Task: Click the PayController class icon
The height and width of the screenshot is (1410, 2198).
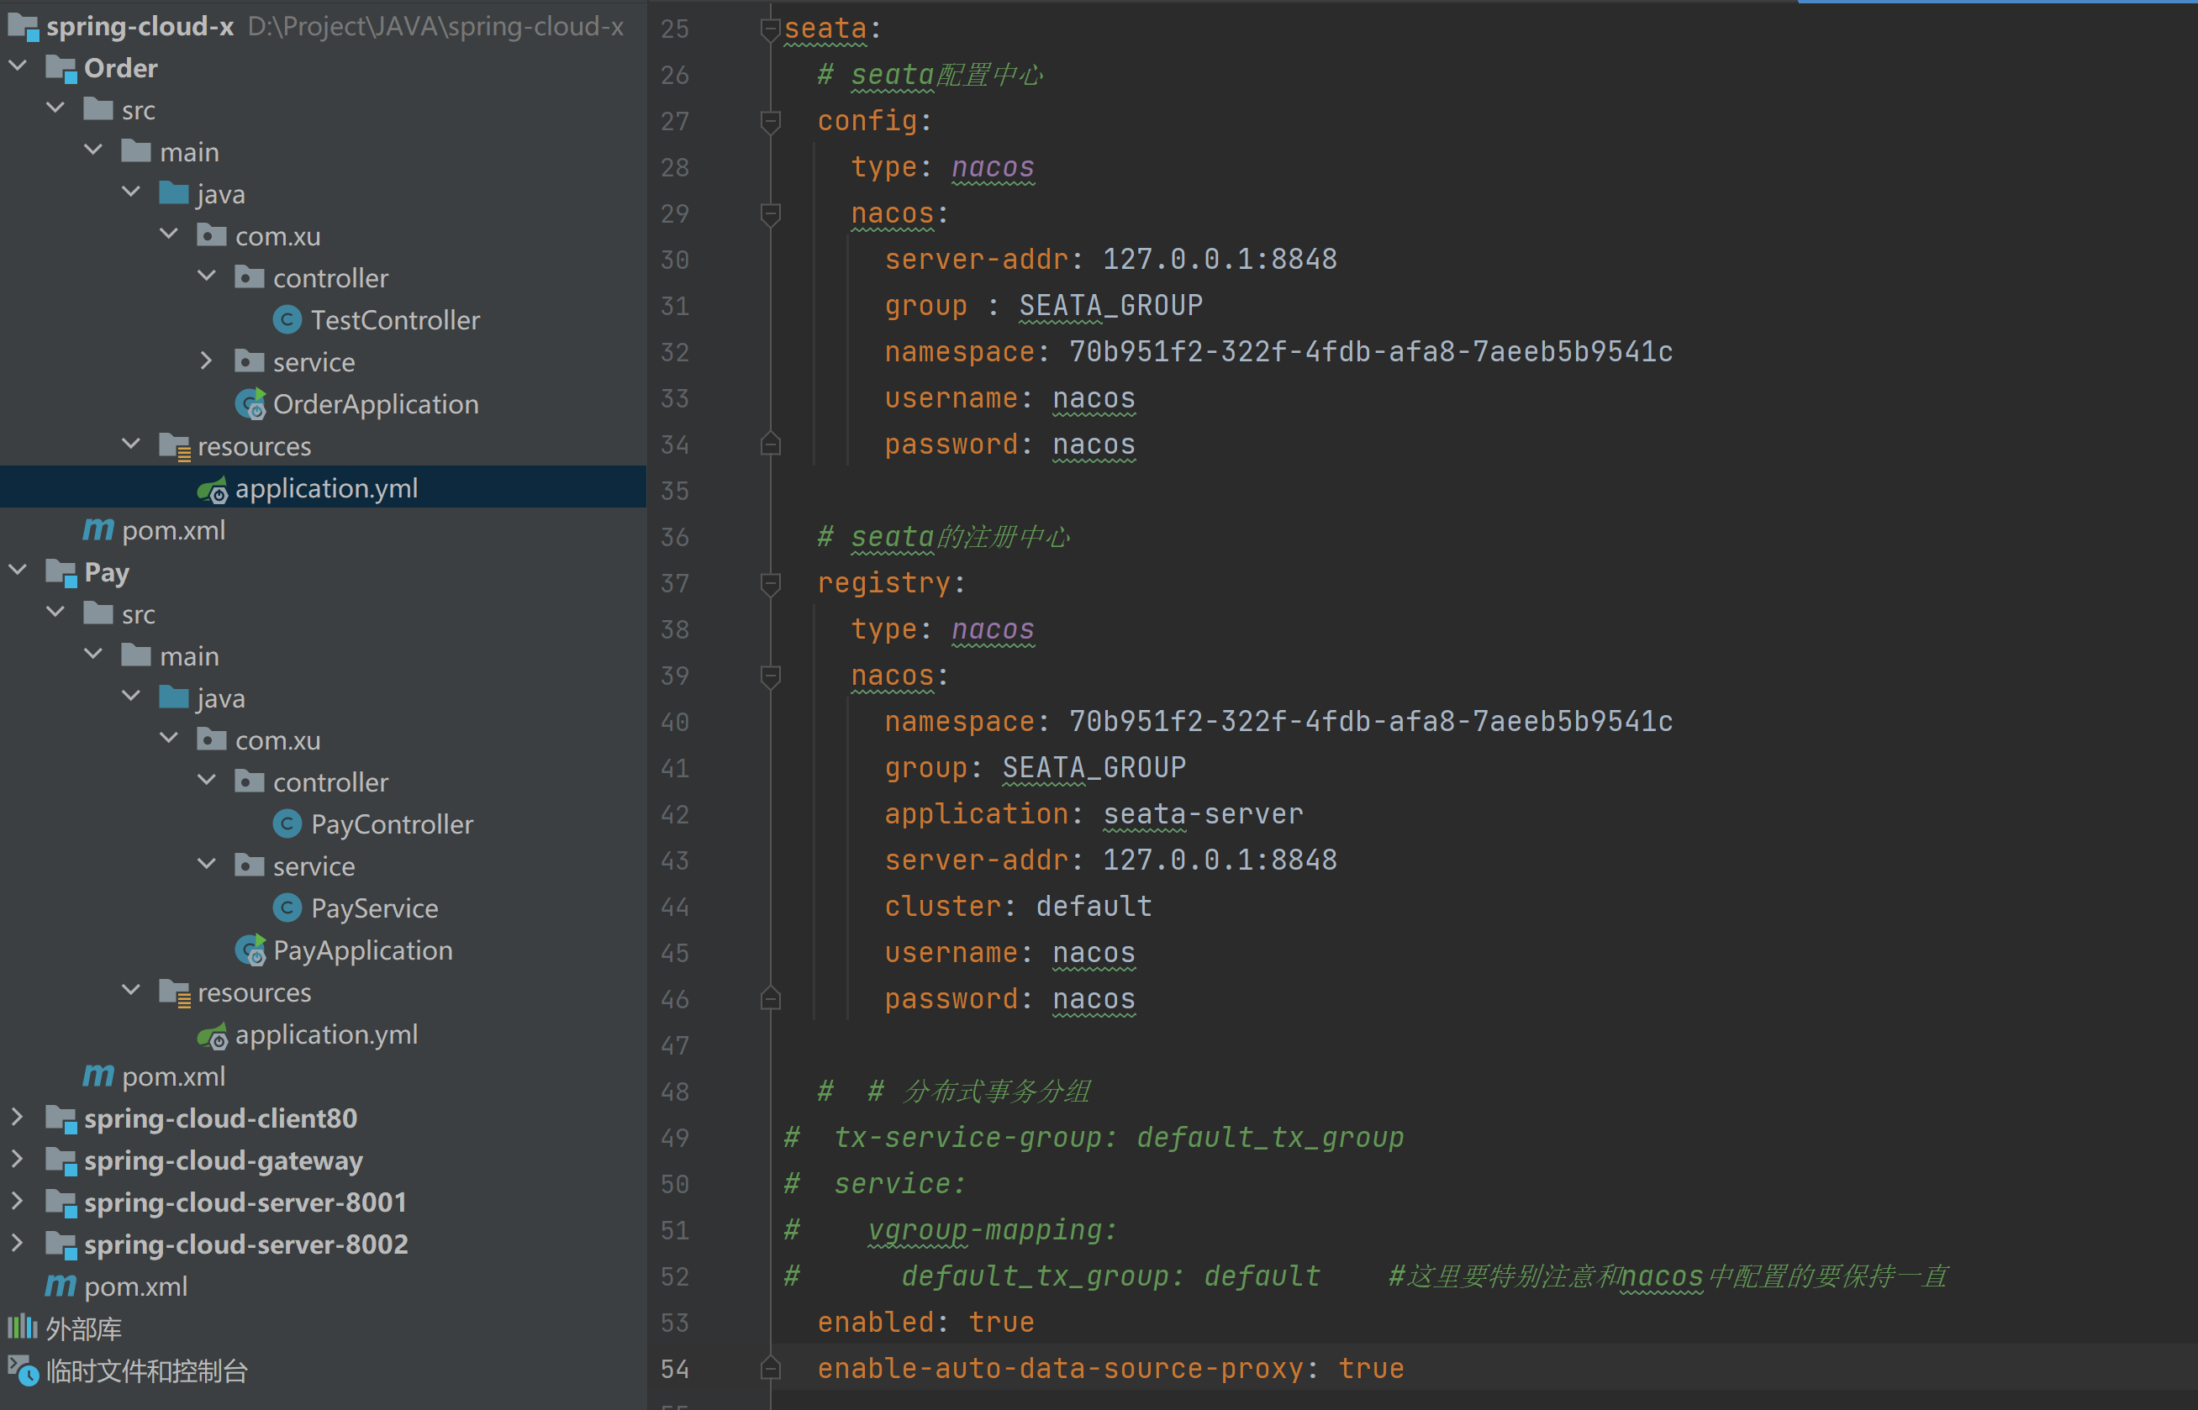Action: pos(287,824)
